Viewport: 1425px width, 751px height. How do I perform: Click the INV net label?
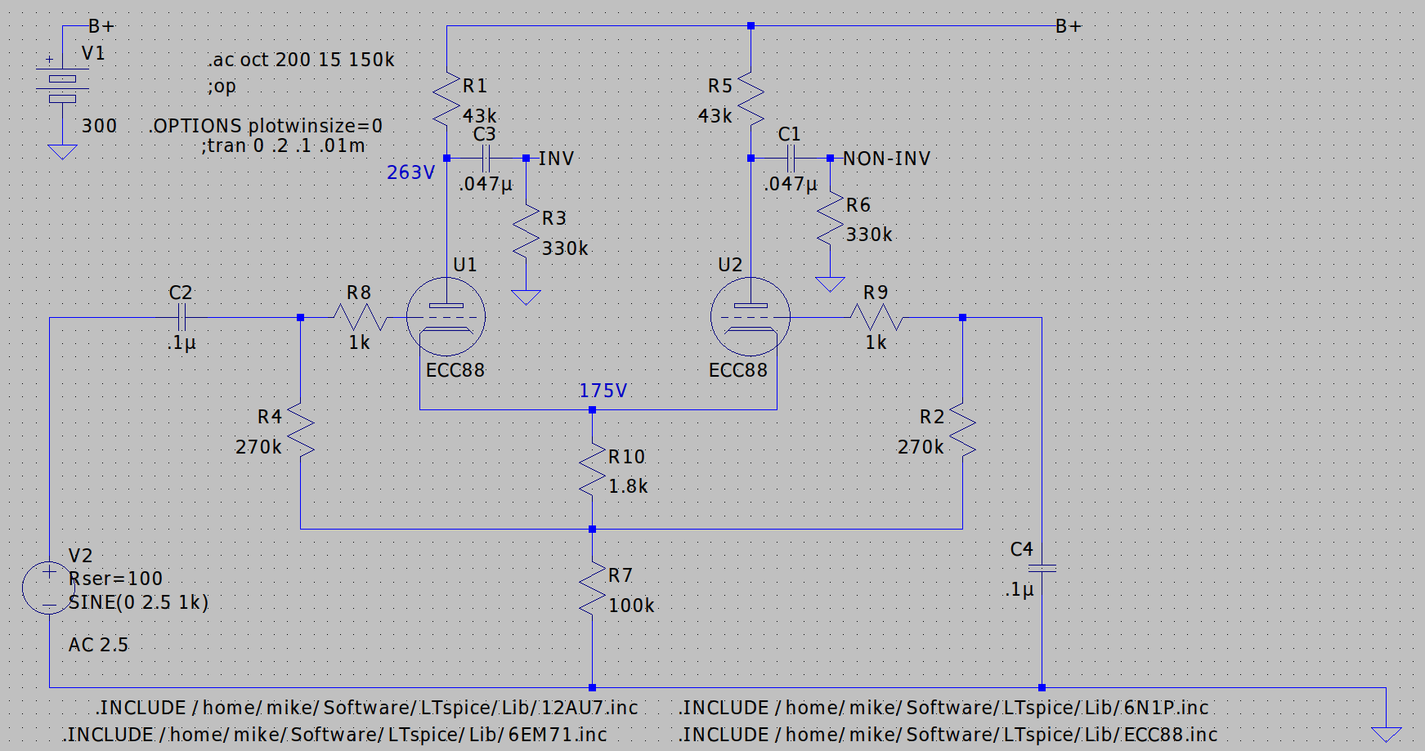click(556, 159)
